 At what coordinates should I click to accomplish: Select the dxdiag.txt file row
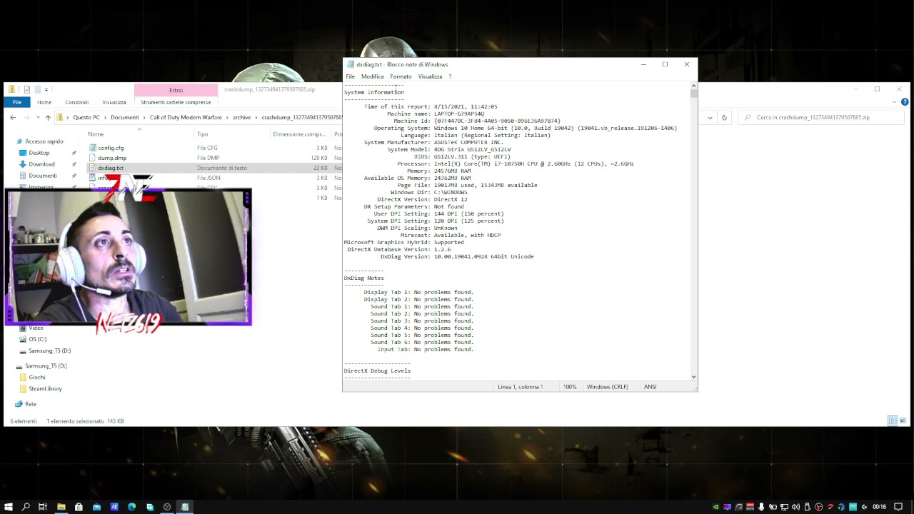pyautogui.click(x=214, y=168)
